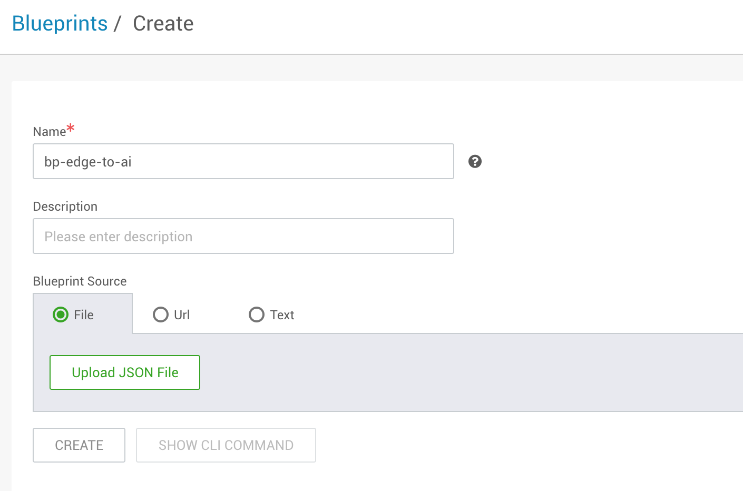Focus the Please enter description placeholder field
This screenshot has width=743, height=491.
243,236
